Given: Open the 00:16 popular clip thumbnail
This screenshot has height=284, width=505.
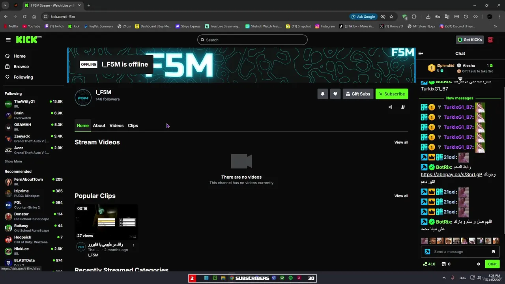Looking at the screenshot, I should pos(107,222).
